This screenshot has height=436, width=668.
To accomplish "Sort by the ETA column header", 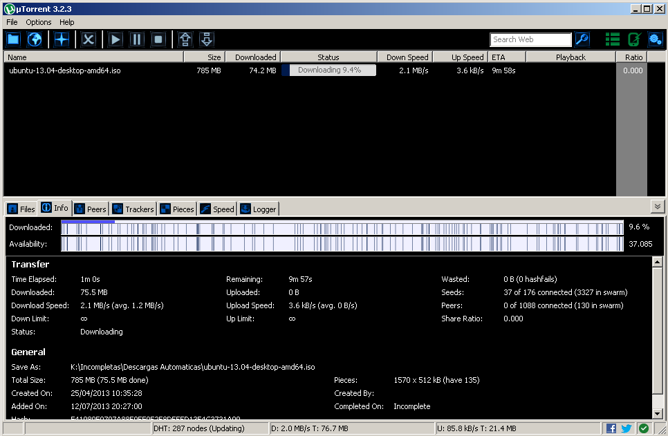I will point(507,57).
